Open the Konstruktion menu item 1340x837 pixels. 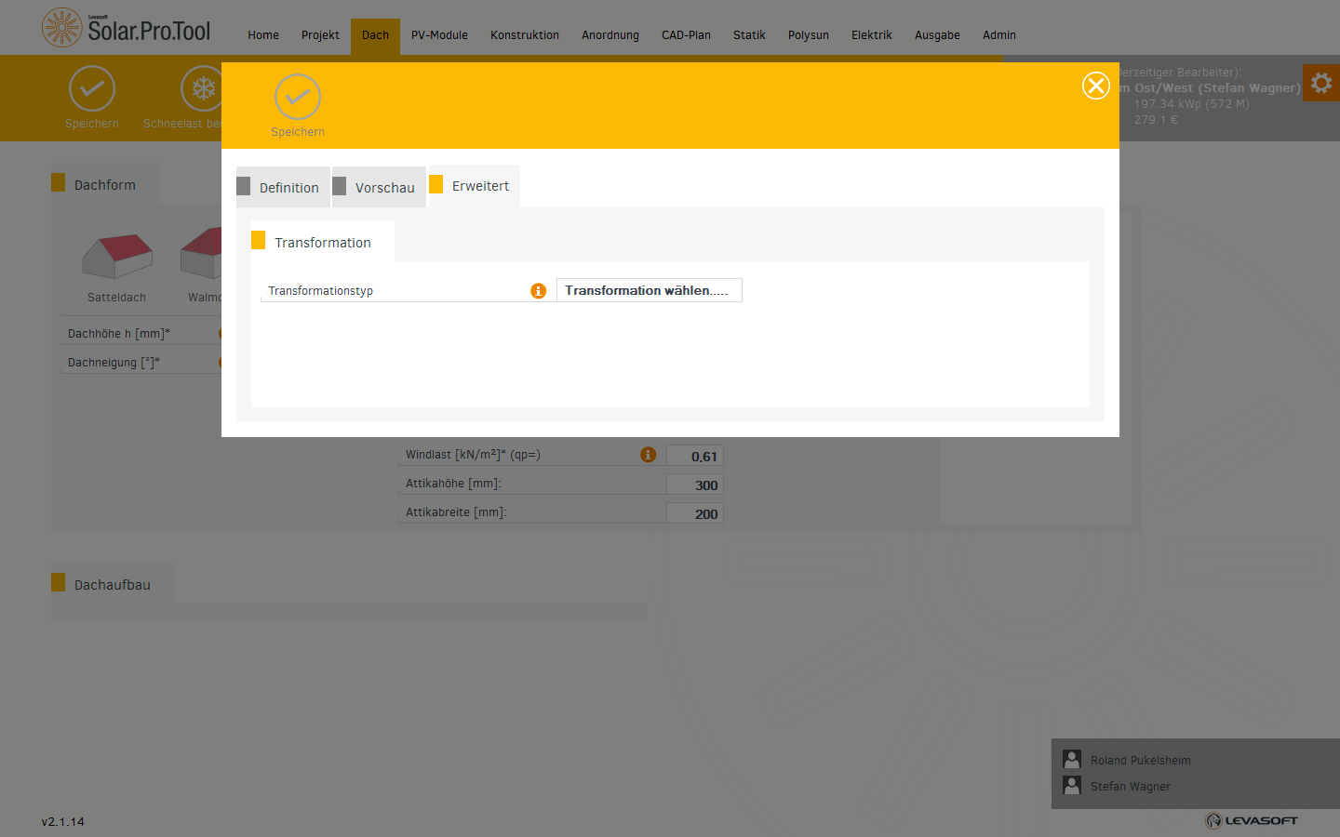tap(525, 35)
